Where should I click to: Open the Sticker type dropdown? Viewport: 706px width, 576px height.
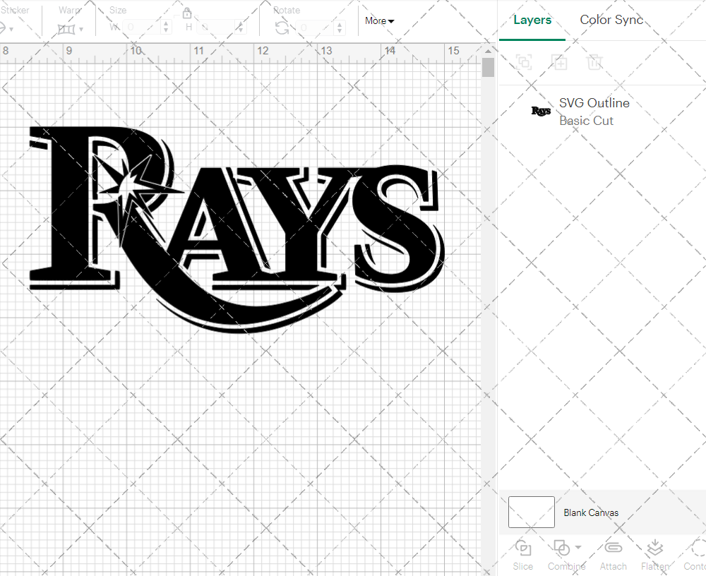(x=10, y=30)
